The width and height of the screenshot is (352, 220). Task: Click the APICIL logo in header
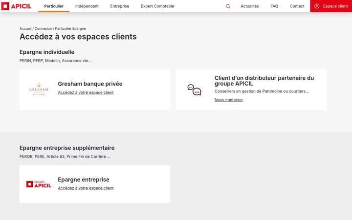coord(16,6)
